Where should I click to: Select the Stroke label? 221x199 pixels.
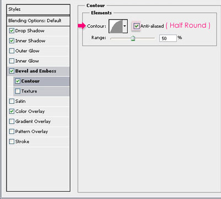(x=22, y=141)
